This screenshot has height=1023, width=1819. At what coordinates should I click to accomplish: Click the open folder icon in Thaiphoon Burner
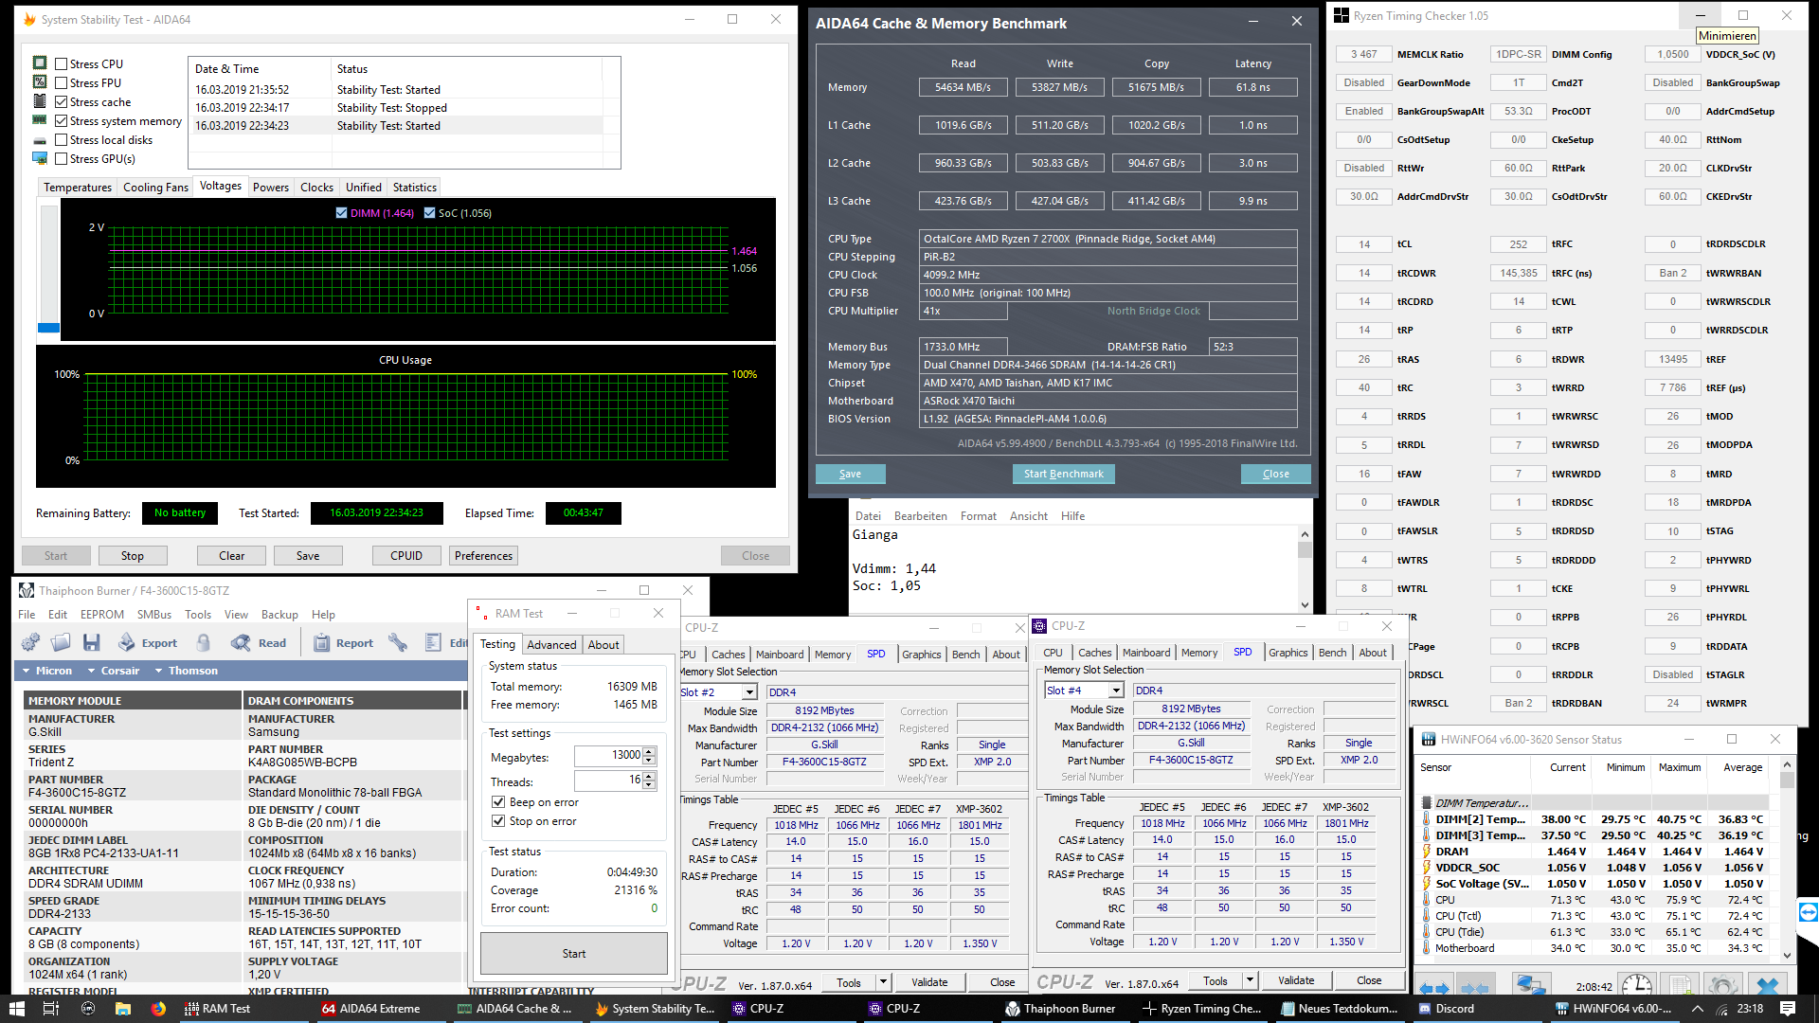coord(61,643)
